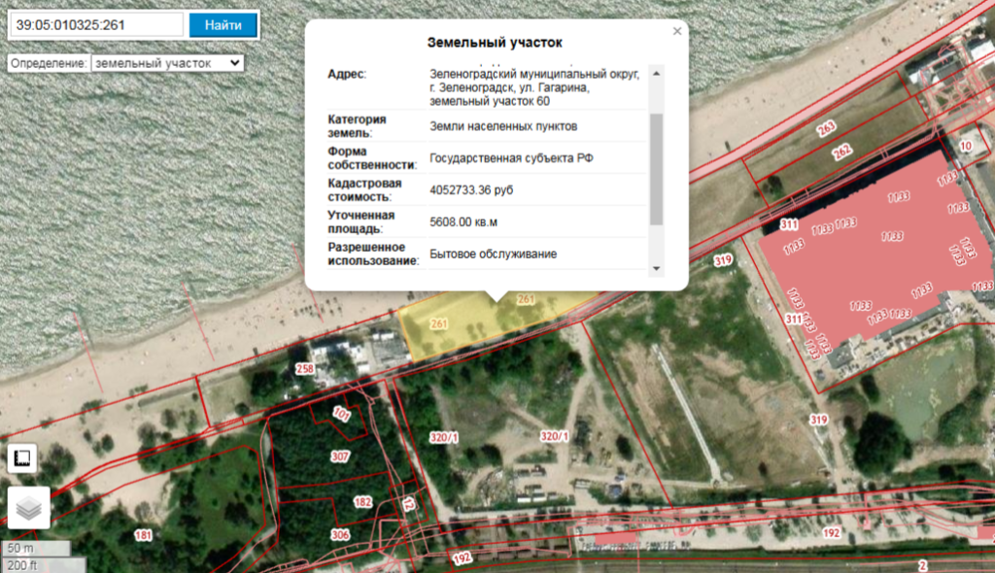Click parcel 101 label on map

tap(341, 415)
